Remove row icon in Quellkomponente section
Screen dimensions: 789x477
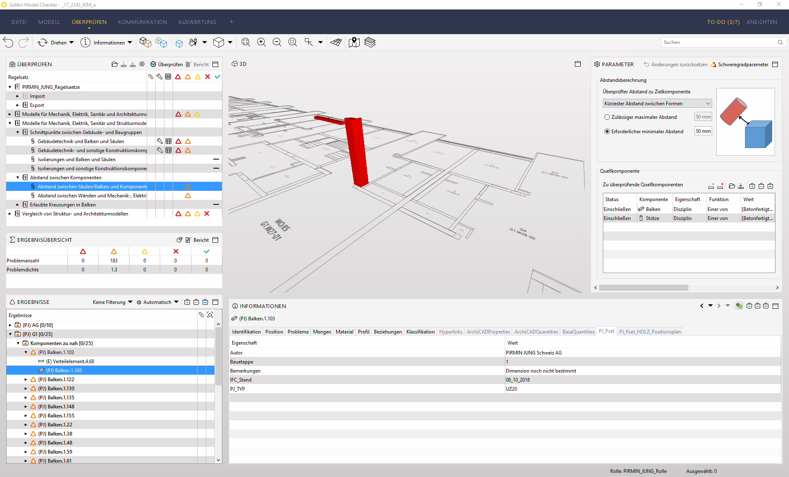pos(720,186)
